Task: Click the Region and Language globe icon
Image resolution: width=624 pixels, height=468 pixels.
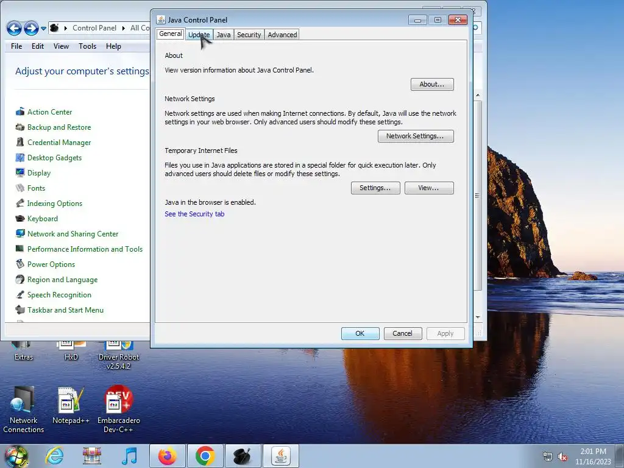Action: pyautogui.click(x=20, y=279)
